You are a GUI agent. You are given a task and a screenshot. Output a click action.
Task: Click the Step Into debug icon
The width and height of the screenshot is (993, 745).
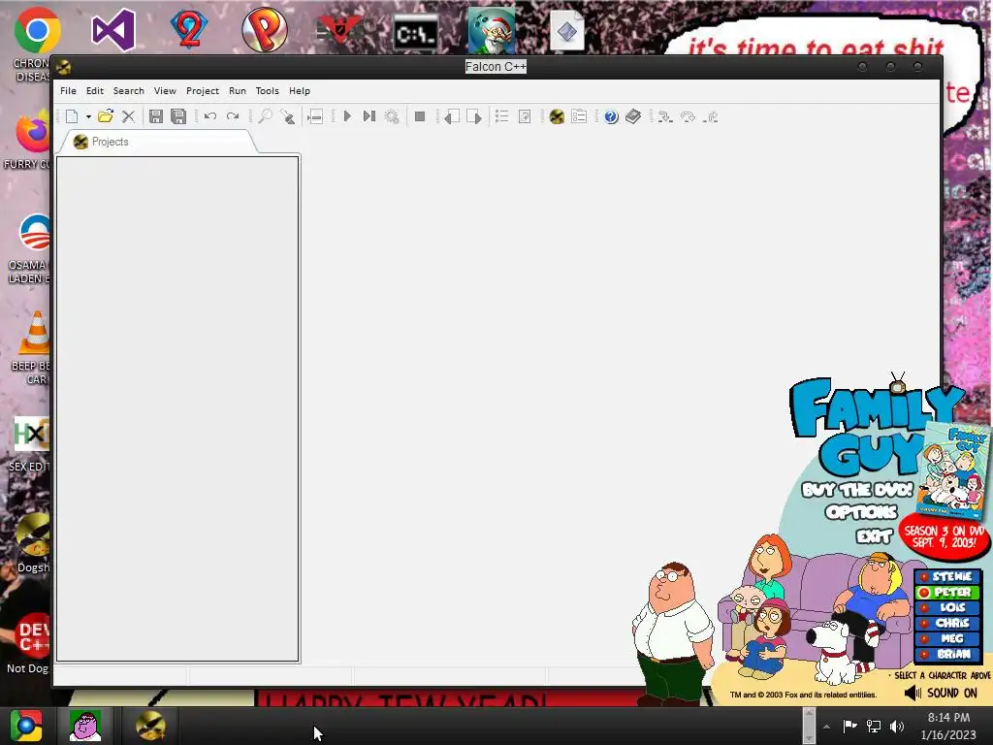[664, 116]
